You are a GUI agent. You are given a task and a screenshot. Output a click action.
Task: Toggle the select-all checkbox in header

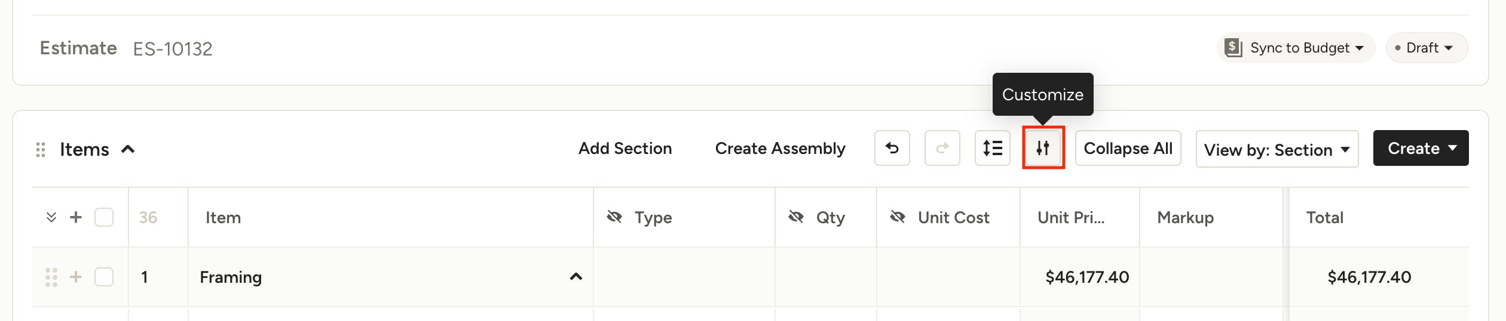104,217
